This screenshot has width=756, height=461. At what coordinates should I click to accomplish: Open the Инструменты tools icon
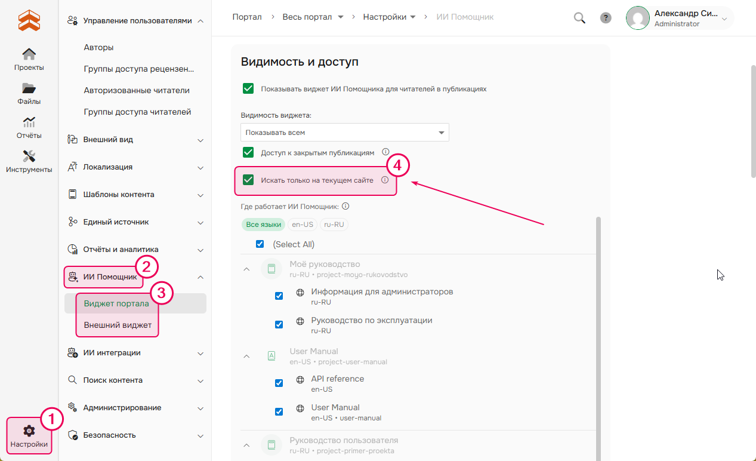tap(29, 156)
